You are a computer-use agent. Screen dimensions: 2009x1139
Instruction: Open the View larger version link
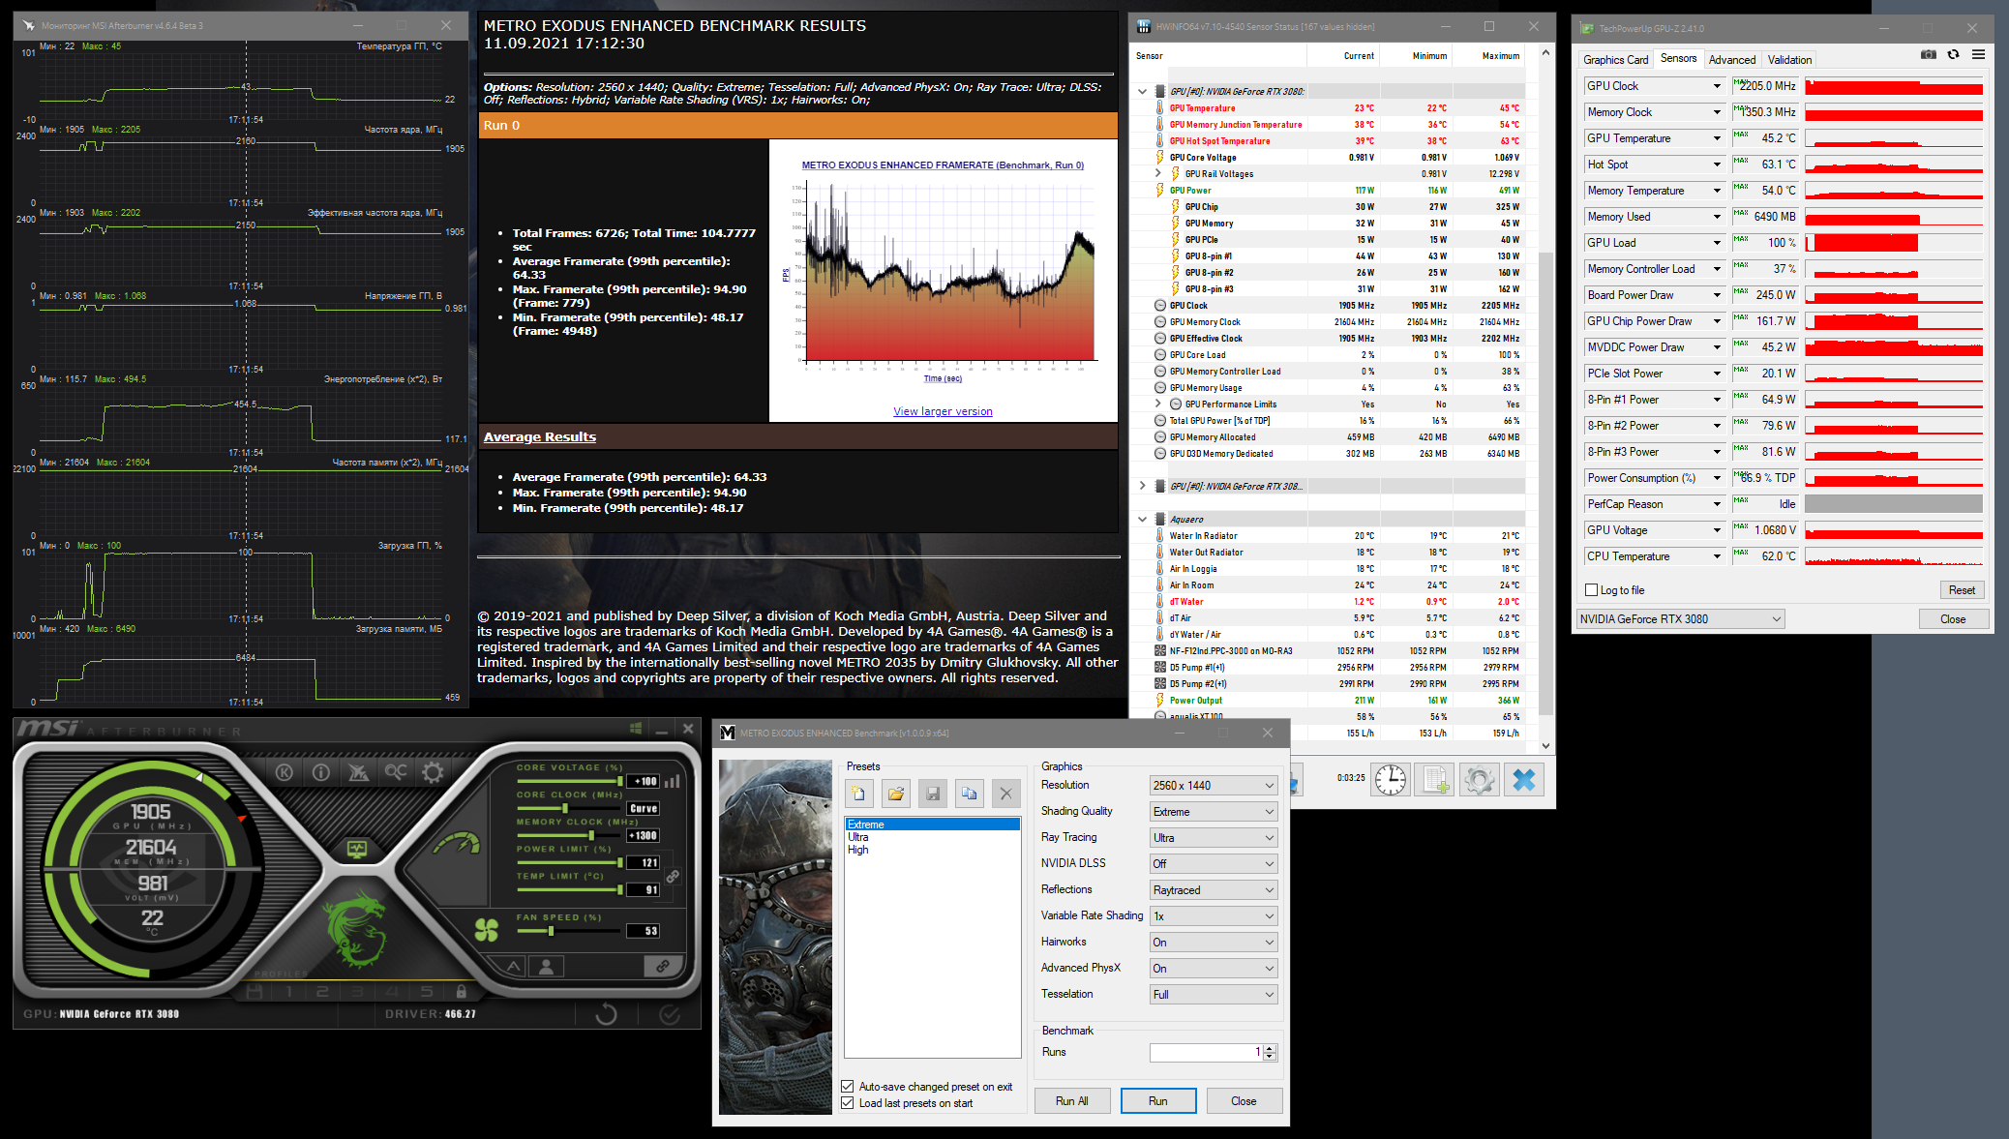click(943, 411)
